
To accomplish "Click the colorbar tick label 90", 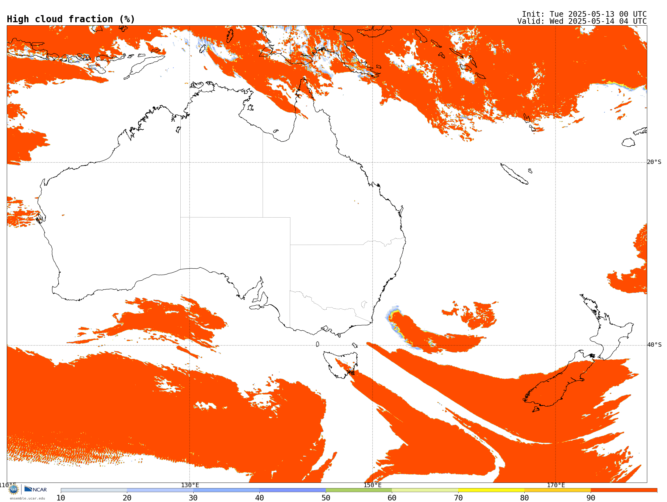I will click(591, 498).
